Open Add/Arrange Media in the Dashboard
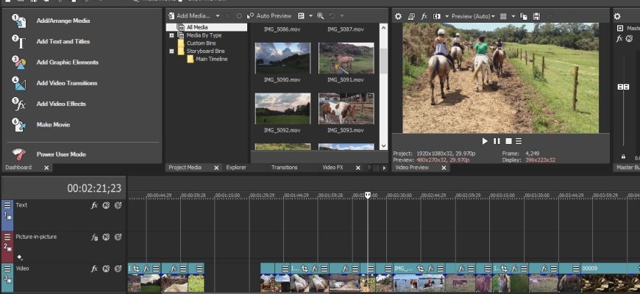Image resolution: width=640 pixels, height=294 pixels. [x=63, y=21]
